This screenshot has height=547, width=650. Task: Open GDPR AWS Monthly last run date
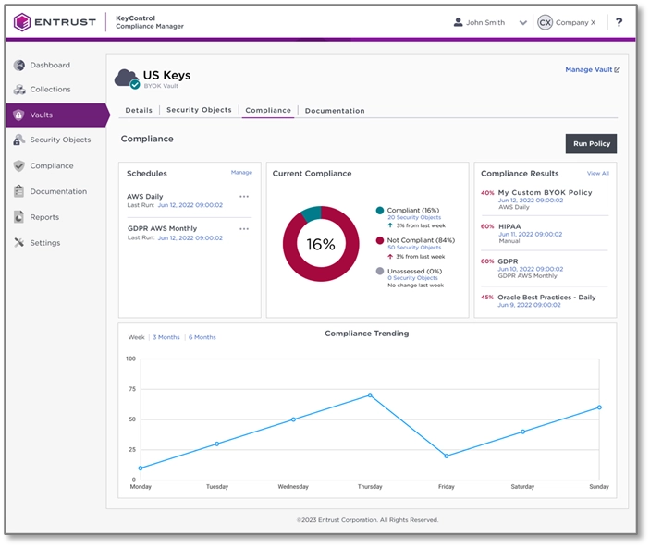point(190,237)
